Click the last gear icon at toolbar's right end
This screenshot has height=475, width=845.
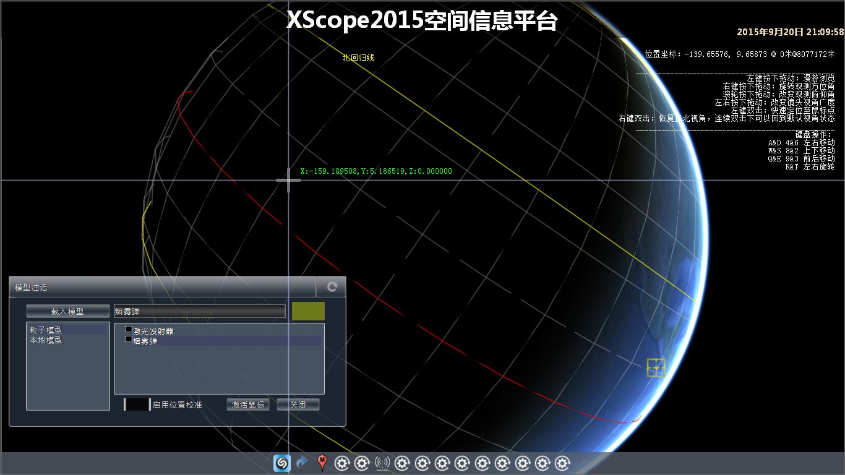click(x=562, y=463)
